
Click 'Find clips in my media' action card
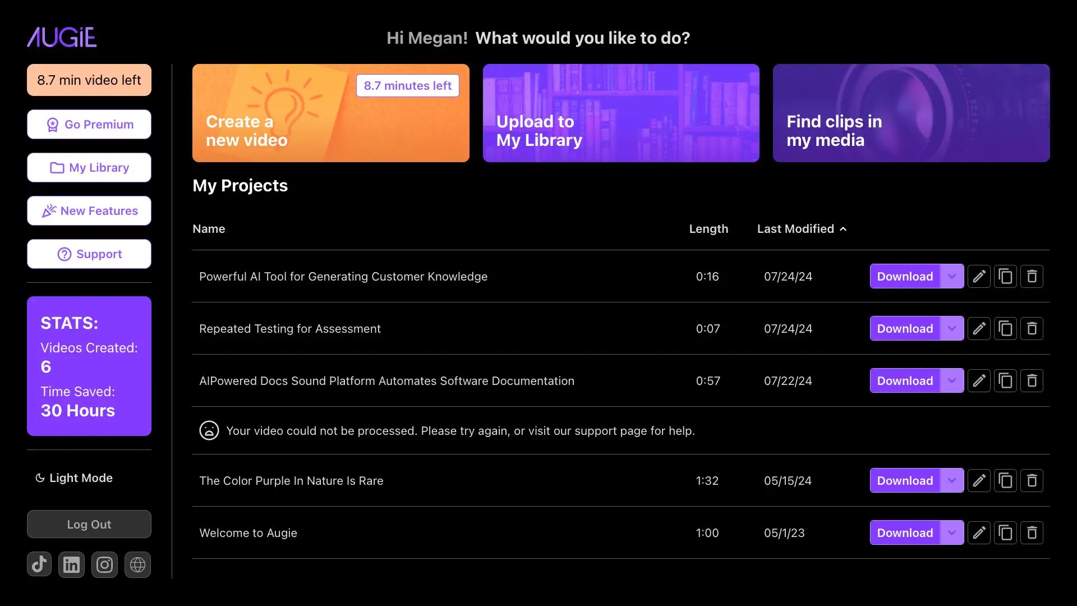point(912,112)
